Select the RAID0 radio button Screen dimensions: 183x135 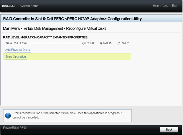83,43
